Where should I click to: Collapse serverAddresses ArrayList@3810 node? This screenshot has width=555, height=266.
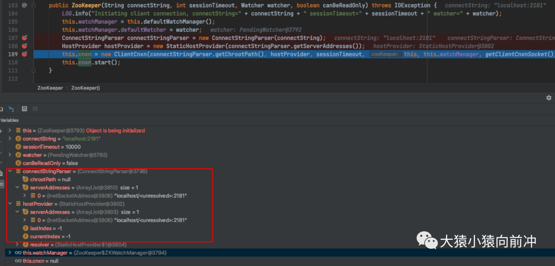click(x=17, y=187)
